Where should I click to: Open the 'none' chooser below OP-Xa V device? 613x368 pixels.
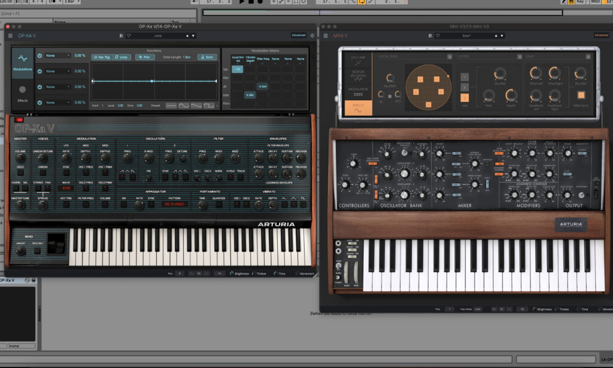click(x=22, y=346)
